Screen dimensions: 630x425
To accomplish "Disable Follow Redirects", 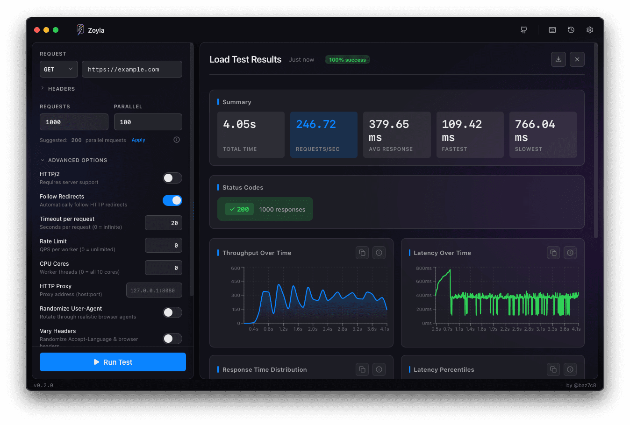I will tap(172, 200).
